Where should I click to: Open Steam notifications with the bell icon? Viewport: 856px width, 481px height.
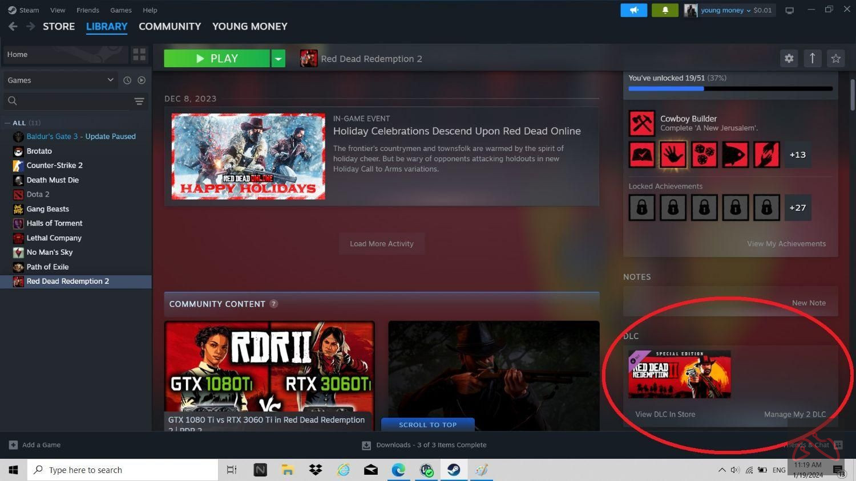click(664, 10)
